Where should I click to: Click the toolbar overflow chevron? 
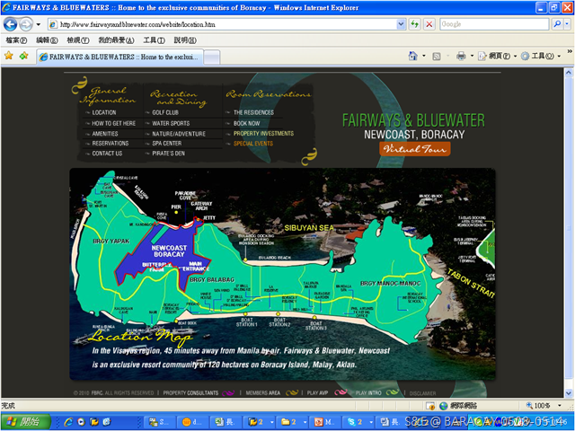(x=570, y=52)
